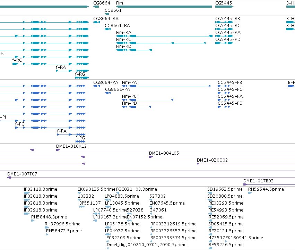Click EST IP02918.3prime
The width and height of the screenshot is (295, 250).
(41, 210)
